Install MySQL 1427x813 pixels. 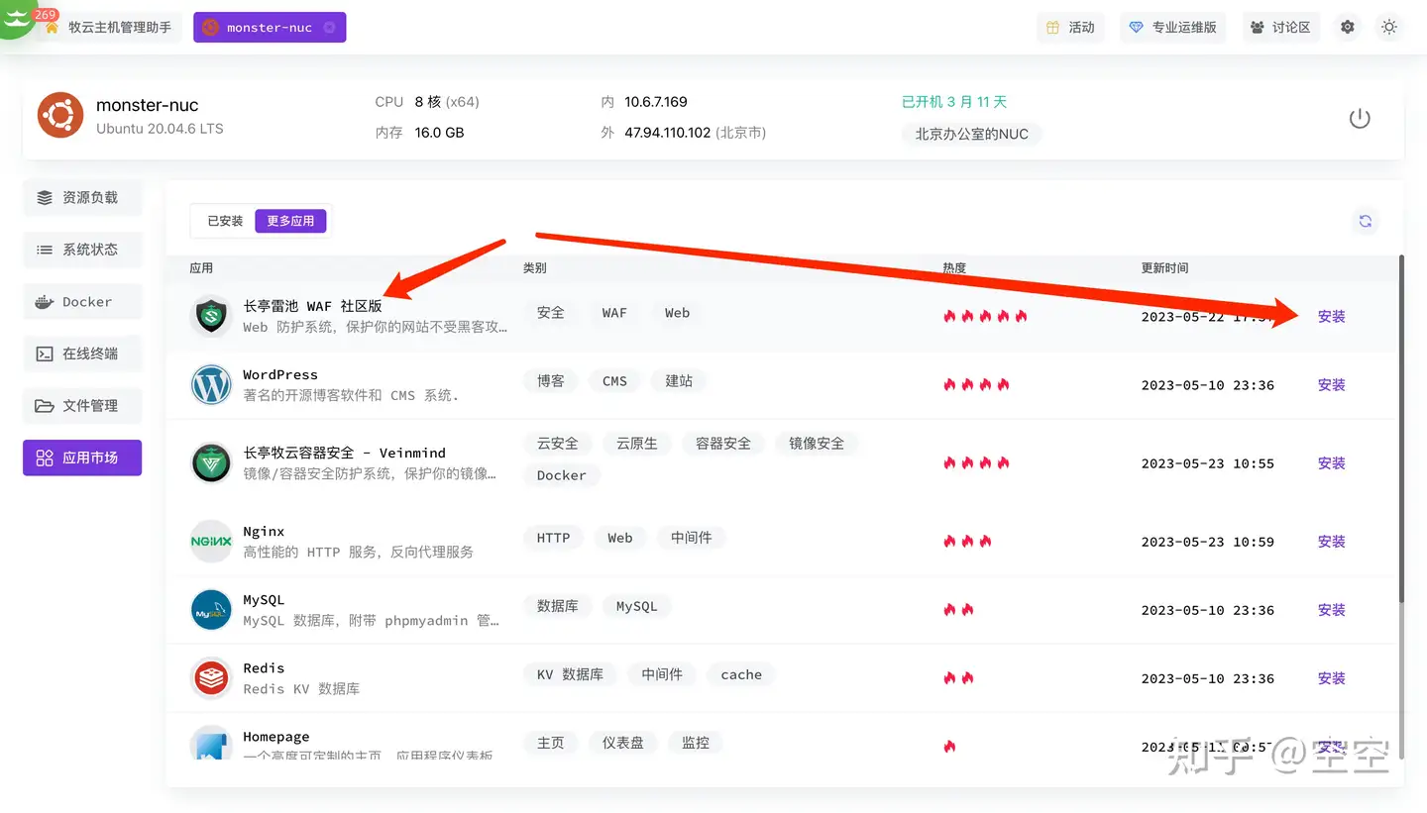[x=1332, y=610]
